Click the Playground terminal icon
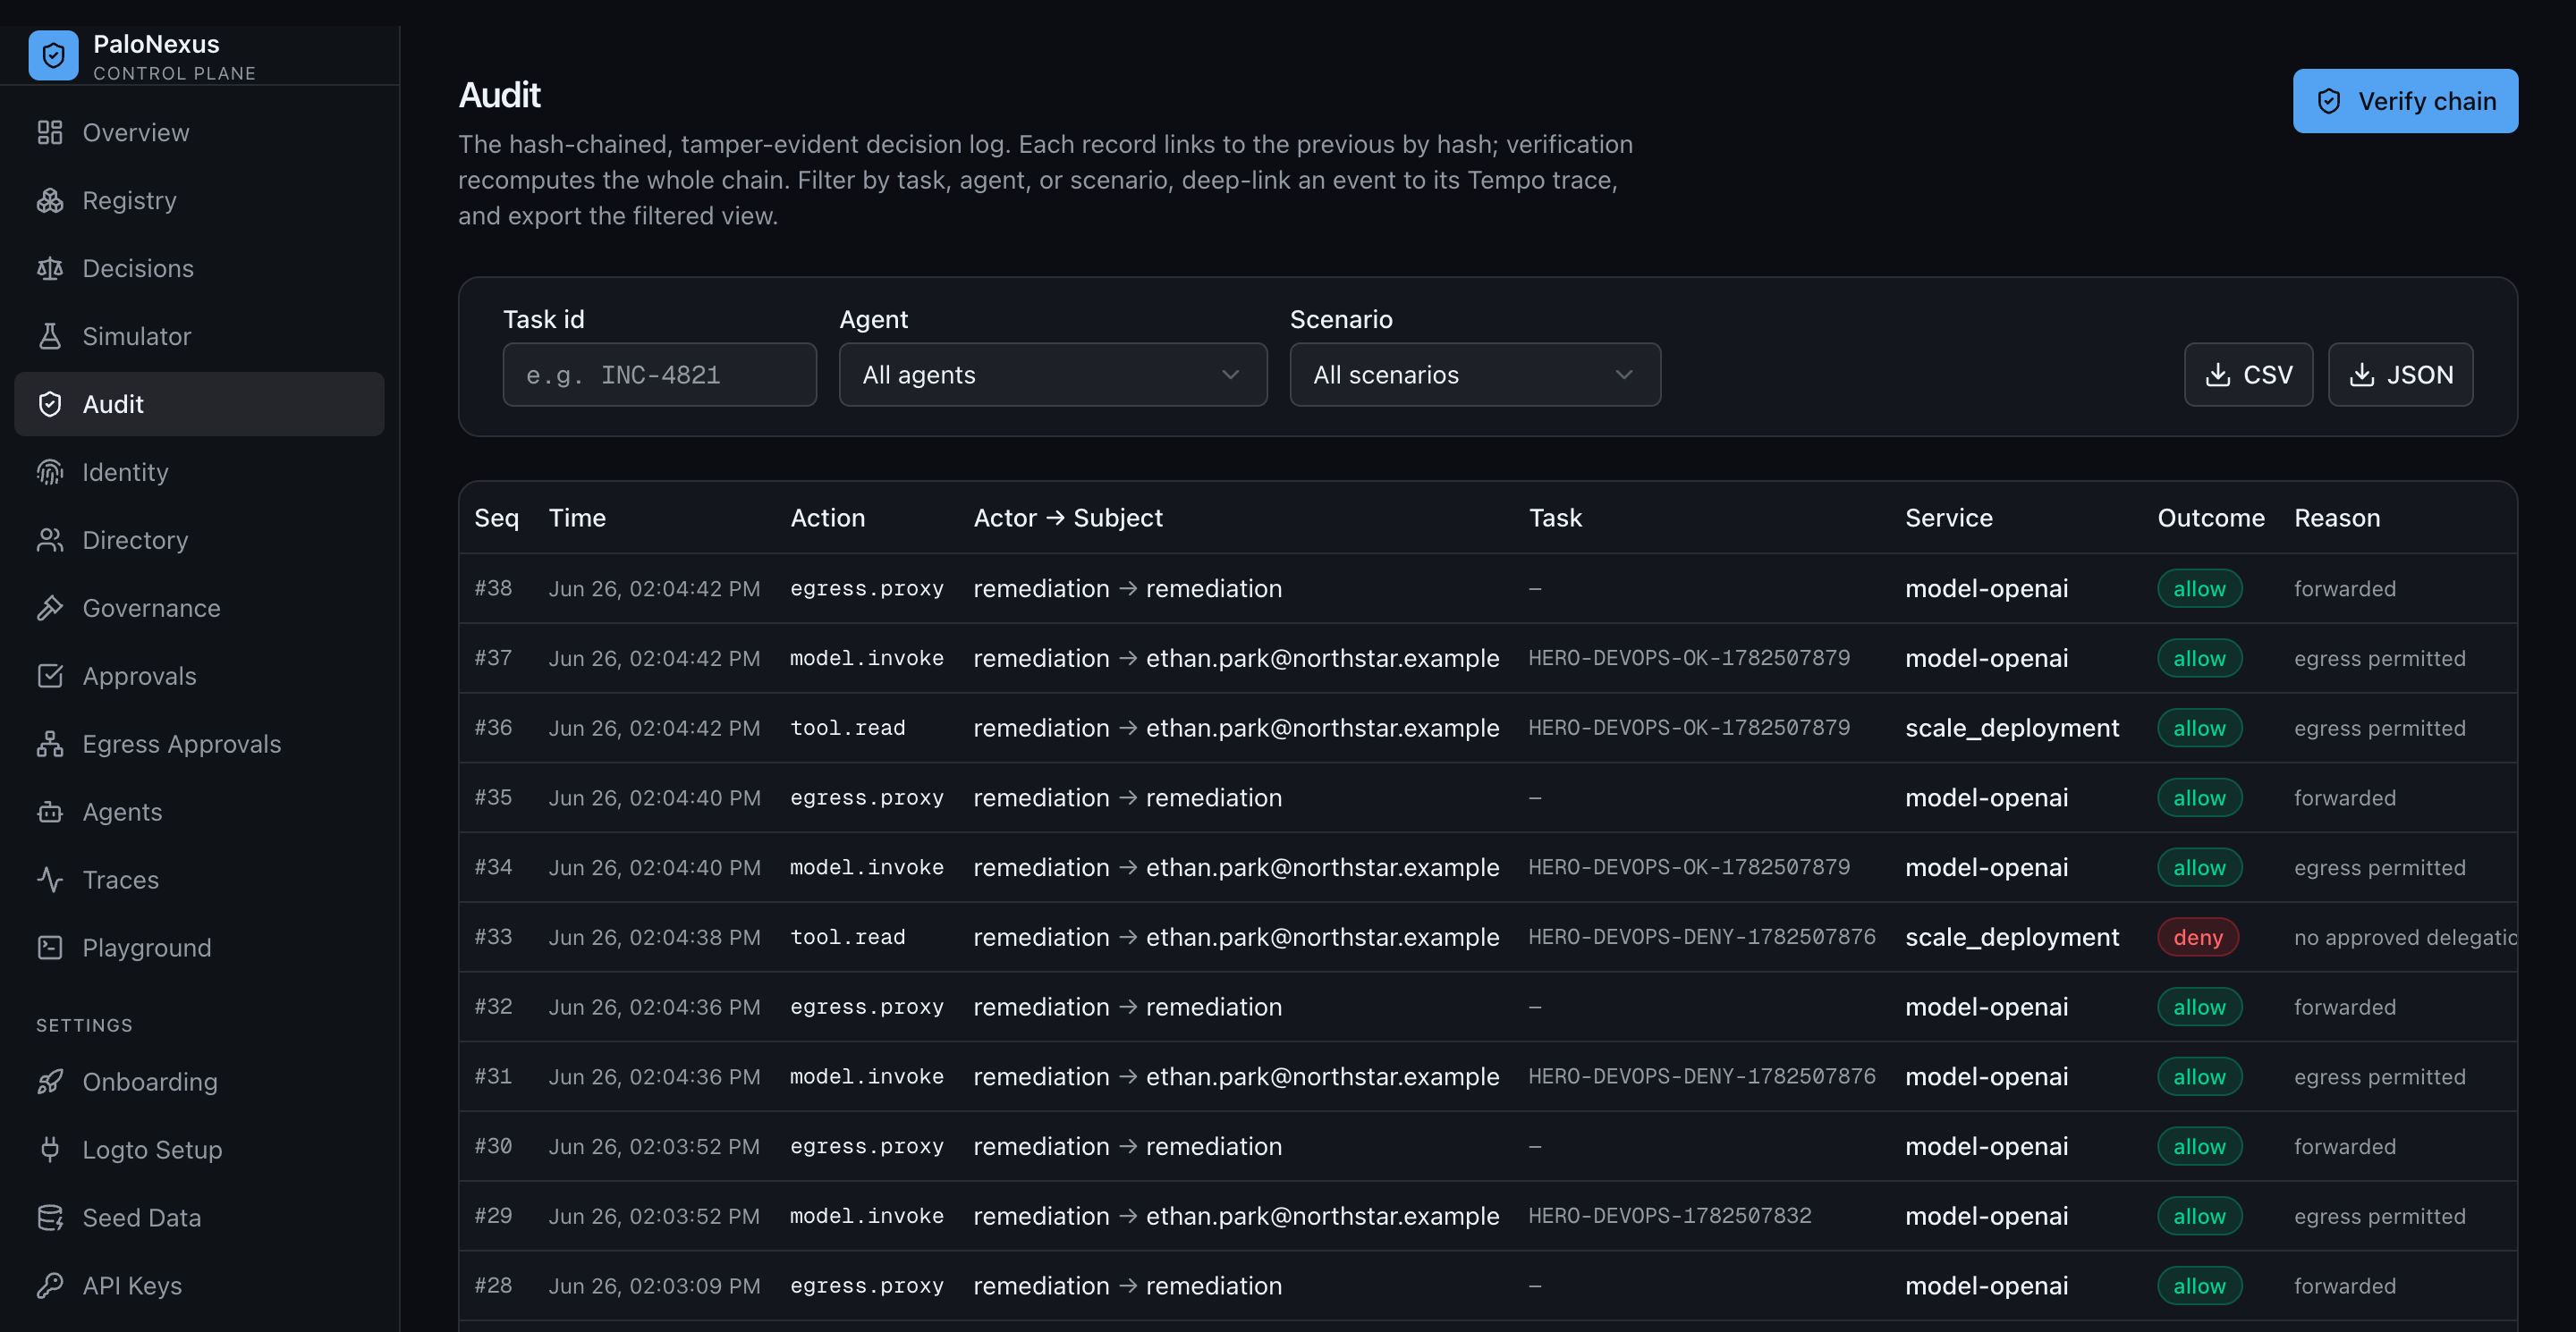Screen dimensions: 2576x1332 (50, 948)
